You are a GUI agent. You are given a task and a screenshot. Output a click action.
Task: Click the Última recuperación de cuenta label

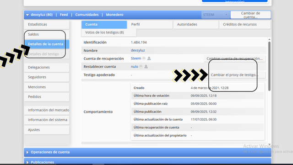click(x=157, y=128)
